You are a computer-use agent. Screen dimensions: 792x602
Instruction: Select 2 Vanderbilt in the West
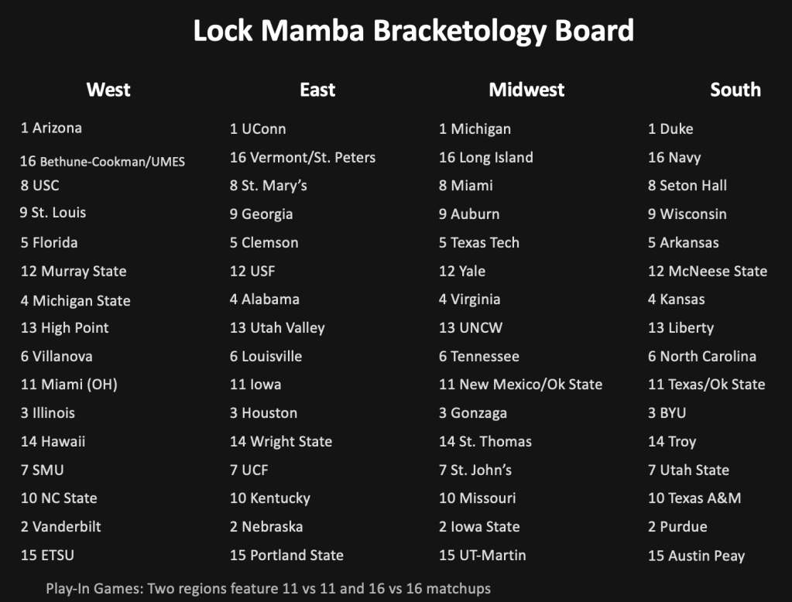click(61, 527)
